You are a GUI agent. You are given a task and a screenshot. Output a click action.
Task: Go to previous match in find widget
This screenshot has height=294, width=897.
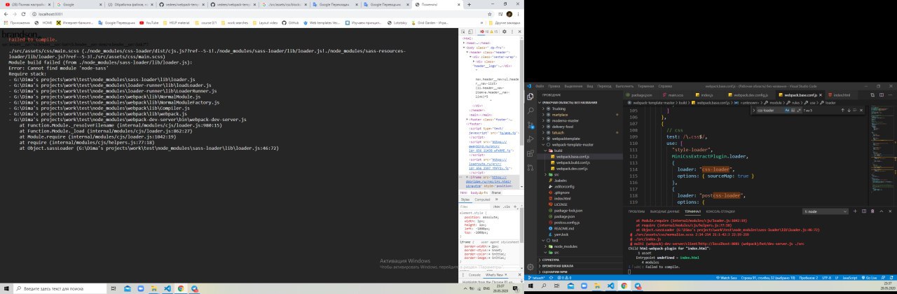point(842,110)
